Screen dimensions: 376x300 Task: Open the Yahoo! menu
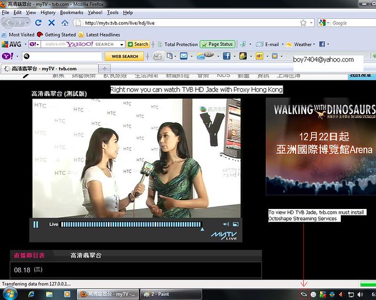coord(95,12)
